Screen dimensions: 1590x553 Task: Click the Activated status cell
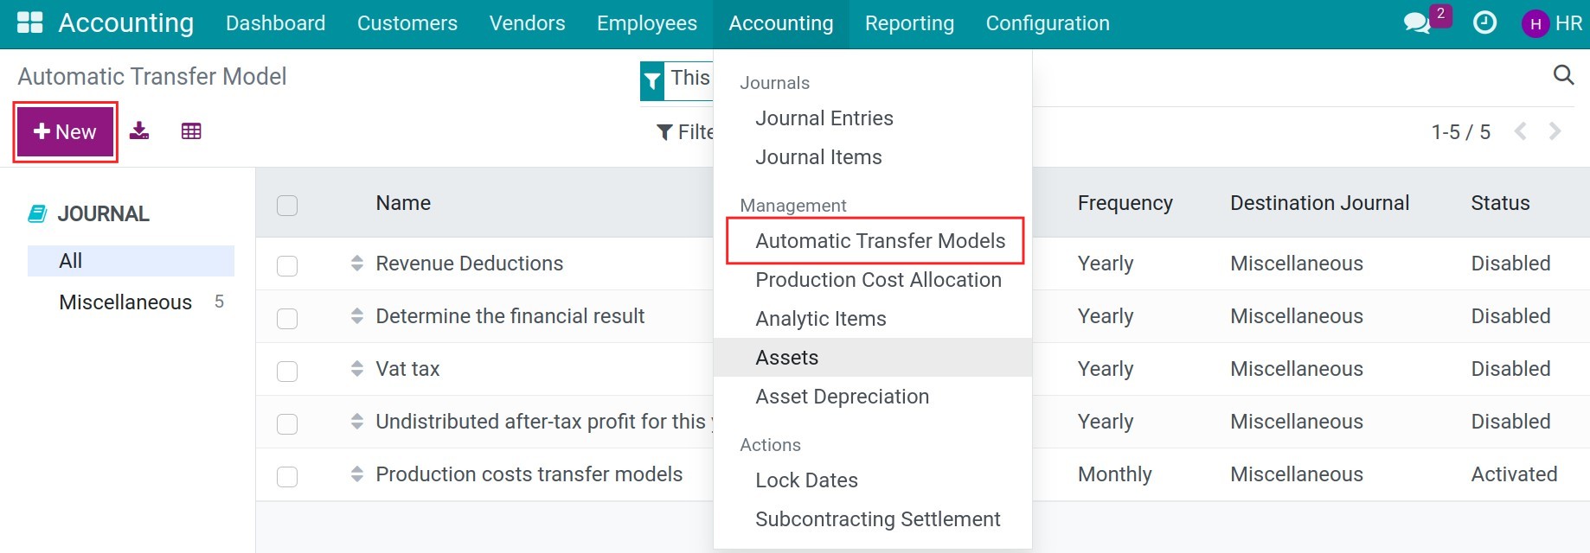coord(1514,474)
